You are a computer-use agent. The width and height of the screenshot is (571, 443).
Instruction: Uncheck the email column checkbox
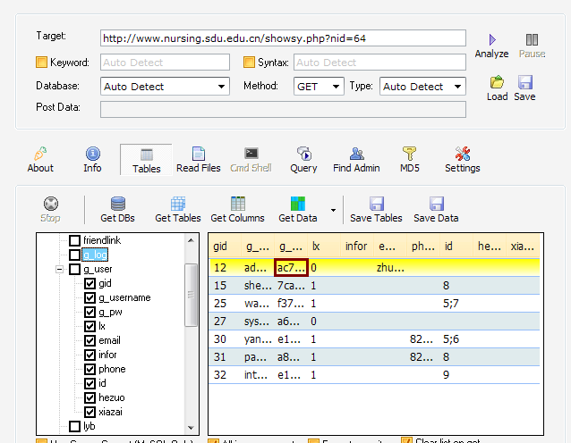tap(90, 340)
